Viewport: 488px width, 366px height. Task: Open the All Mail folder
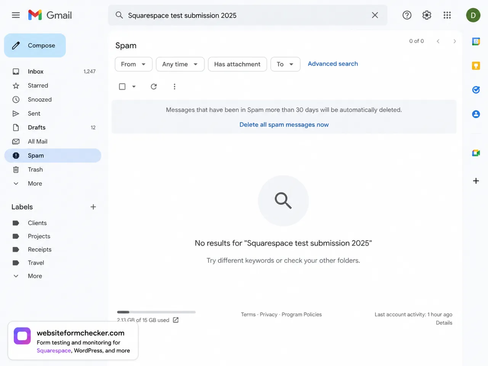[x=53, y=141]
